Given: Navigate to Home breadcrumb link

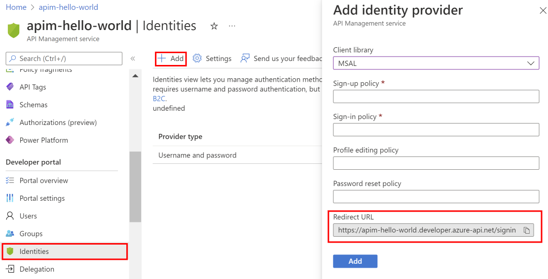Looking at the screenshot, I should pyautogui.click(x=16, y=7).
